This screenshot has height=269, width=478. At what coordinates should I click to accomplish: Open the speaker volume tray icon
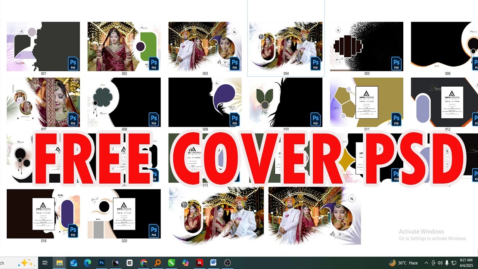440,263
